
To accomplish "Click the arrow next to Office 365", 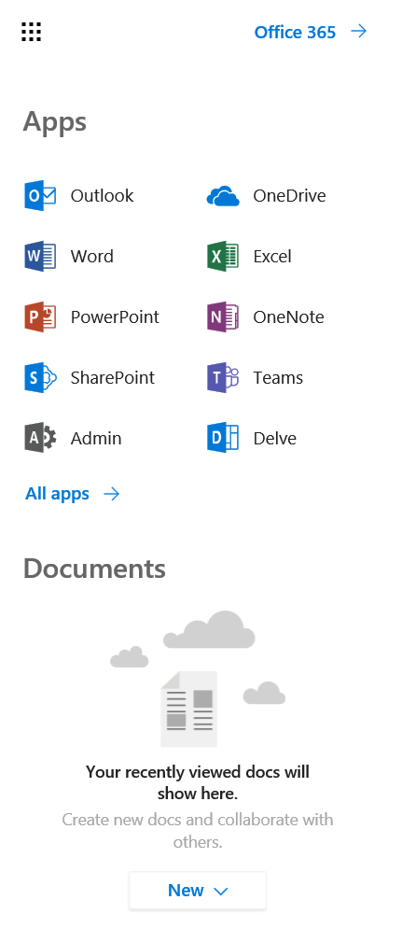I will click(x=359, y=31).
